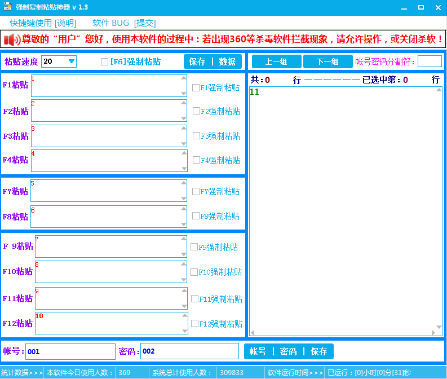Go to next group with 下一组
The height and width of the screenshot is (379, 447).
(x=327, y=62)
